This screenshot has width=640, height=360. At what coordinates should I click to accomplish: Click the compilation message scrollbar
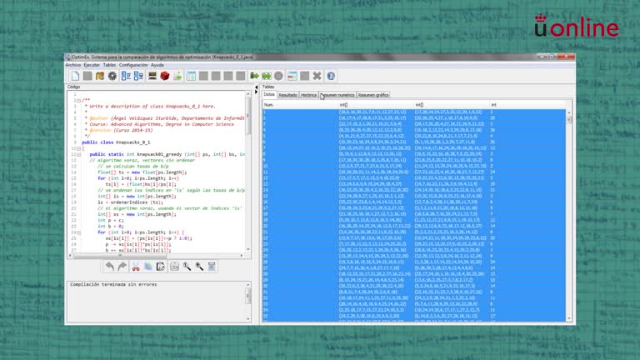click(248, 301)
